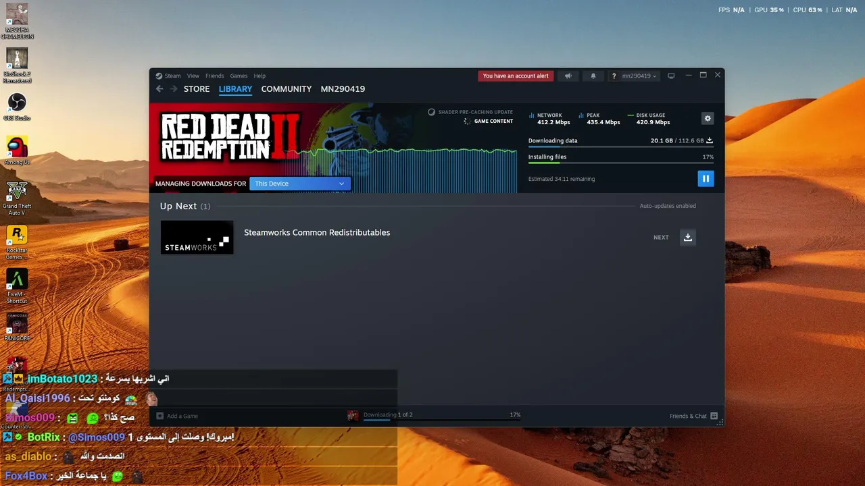Click the 420.9 Mbps disk usage value

coord(653,122)
